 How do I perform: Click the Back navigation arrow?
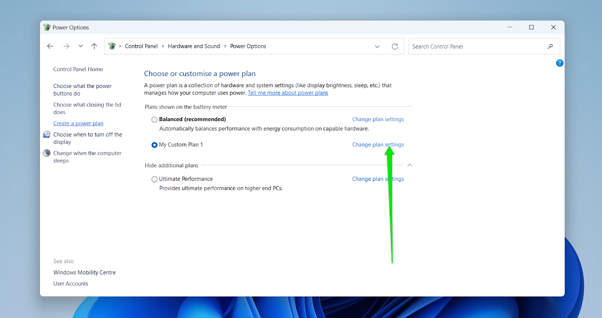pos(50,46)
